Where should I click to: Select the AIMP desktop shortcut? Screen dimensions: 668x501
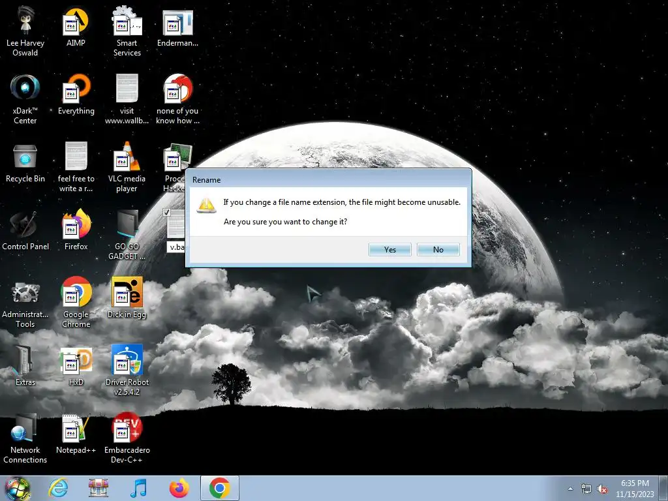coord(76,26)
